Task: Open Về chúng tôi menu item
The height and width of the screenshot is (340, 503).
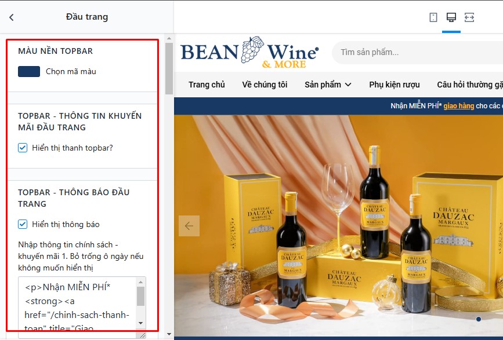Action: click(265, 85)
